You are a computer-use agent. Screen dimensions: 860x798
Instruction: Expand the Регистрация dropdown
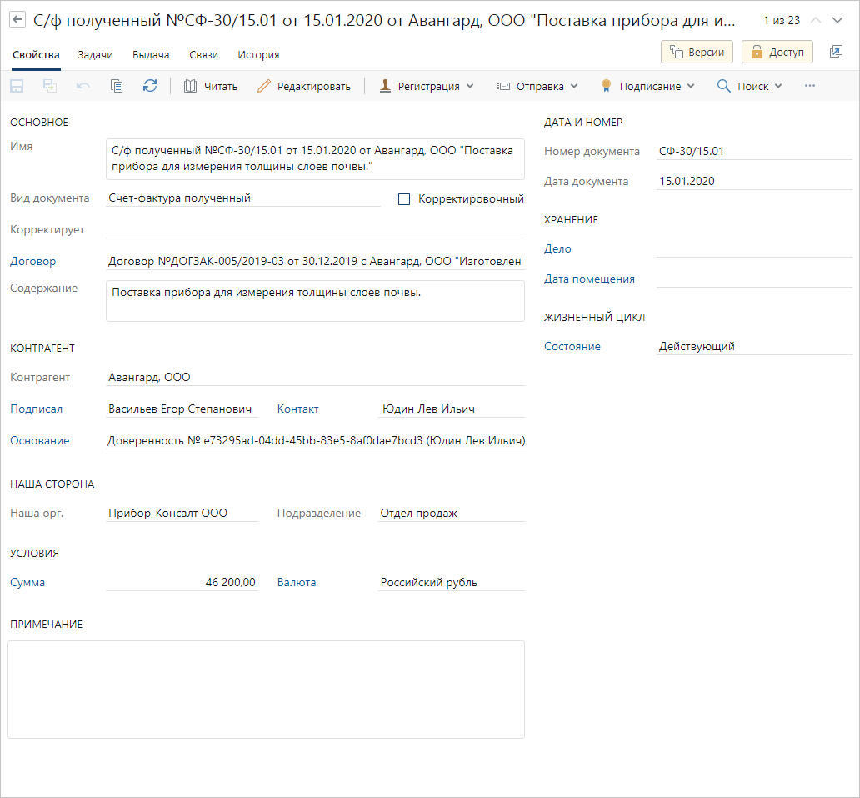pos(427,86)
